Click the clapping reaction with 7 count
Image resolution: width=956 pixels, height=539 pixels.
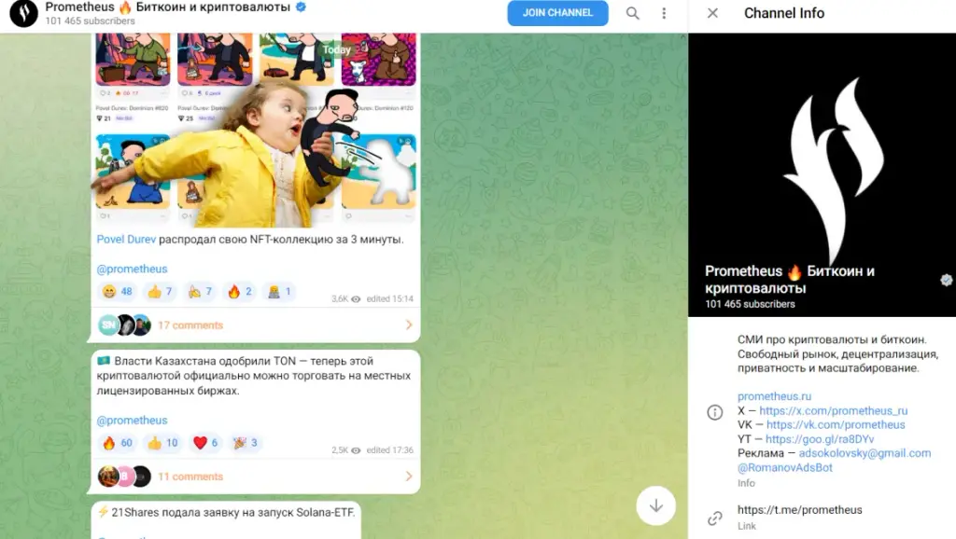(200, 292)
